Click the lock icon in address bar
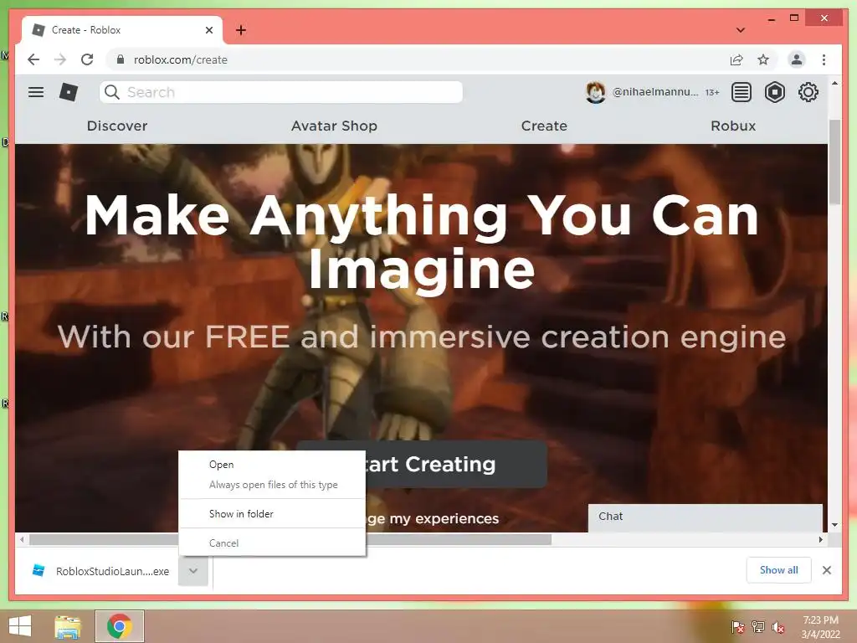 121,59
